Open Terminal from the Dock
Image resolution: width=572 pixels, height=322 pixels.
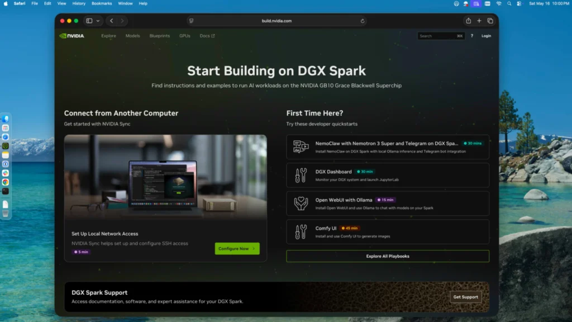pyautogui.click(x=6, y=191)
